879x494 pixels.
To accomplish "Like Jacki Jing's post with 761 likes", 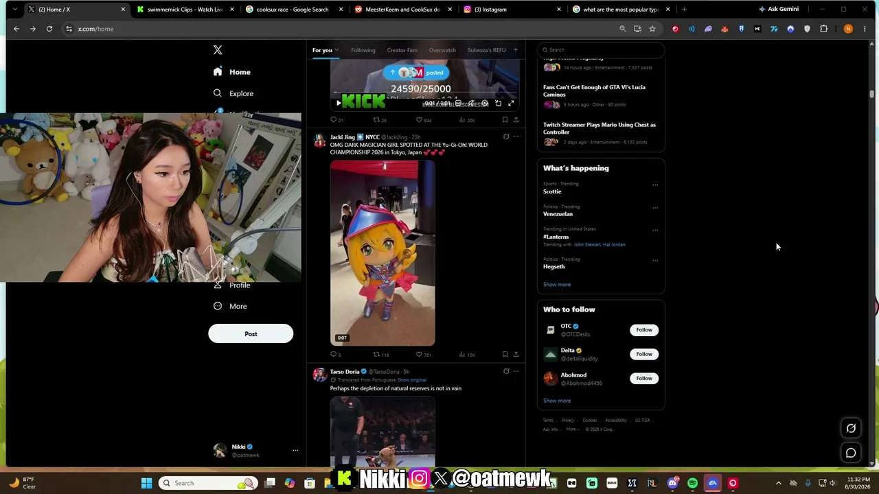I will coord(419,355).
